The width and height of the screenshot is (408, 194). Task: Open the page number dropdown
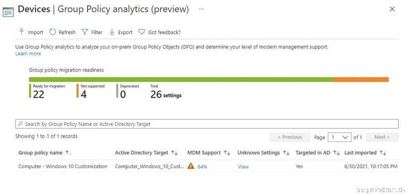pos(339,137)
